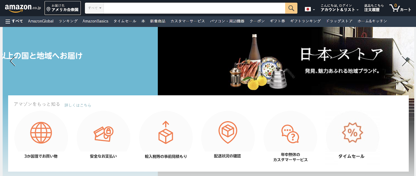Open the お届け先 アメリカ合衆国 delivery selector
The height and width of the screenshot is (176, 416).
[63, 8]
